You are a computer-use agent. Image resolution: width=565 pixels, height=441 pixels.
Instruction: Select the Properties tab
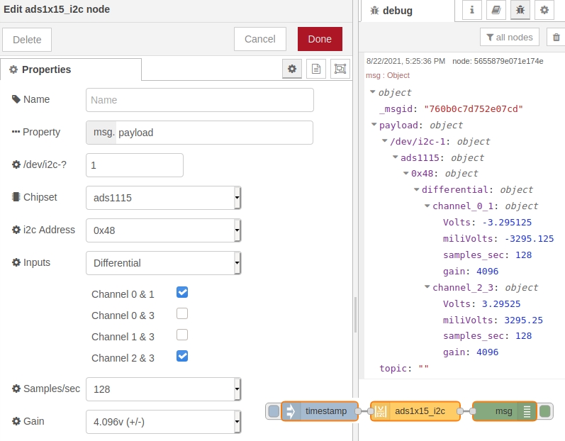pyautogui.click(x=71, y=69)
